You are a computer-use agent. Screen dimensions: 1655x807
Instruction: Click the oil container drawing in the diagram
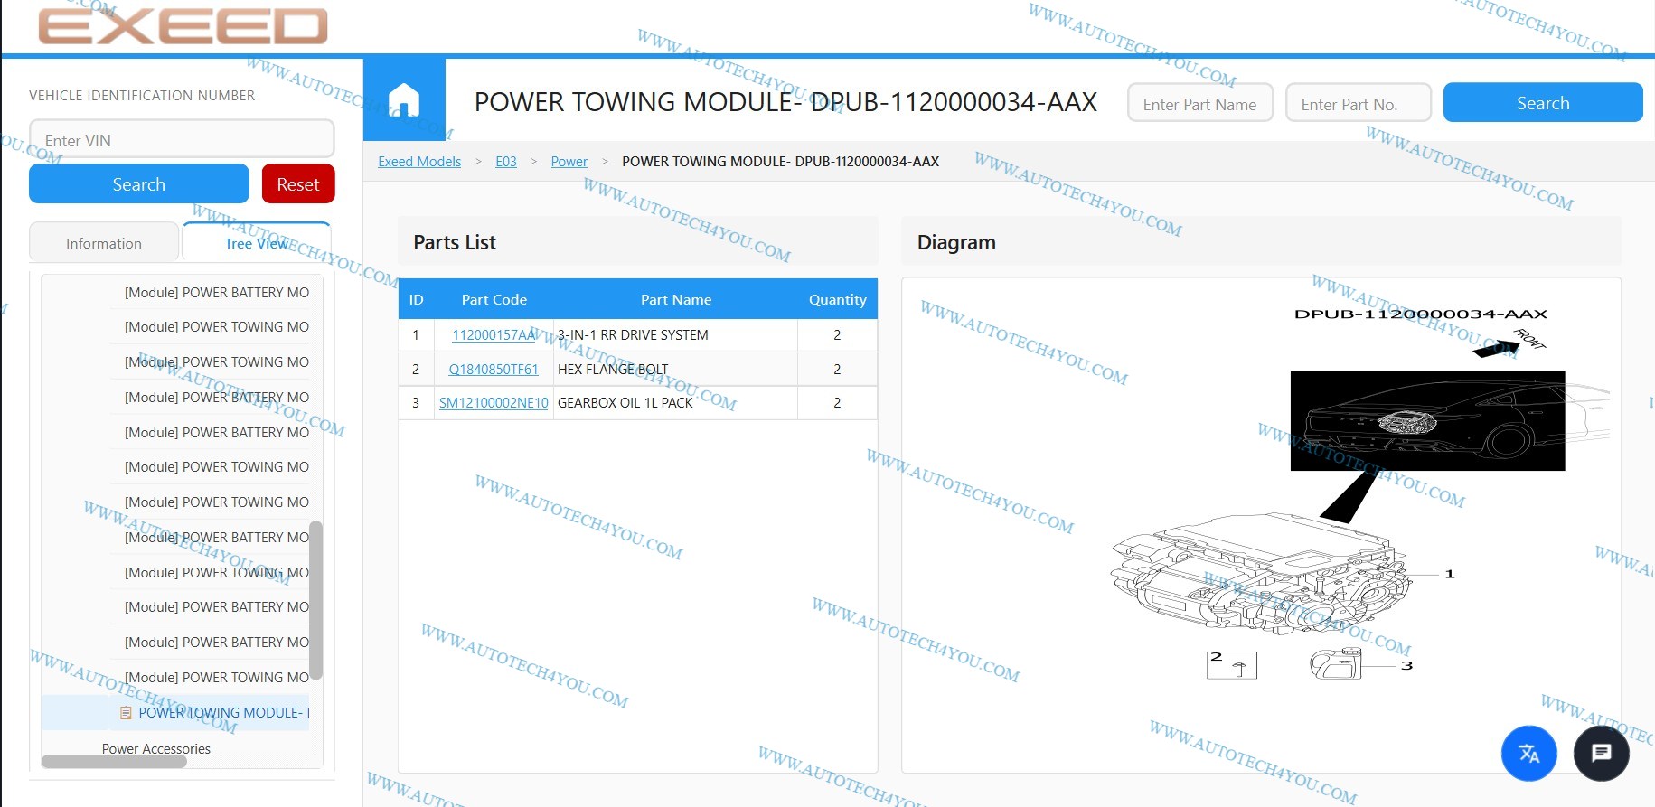pos(1336,665)
